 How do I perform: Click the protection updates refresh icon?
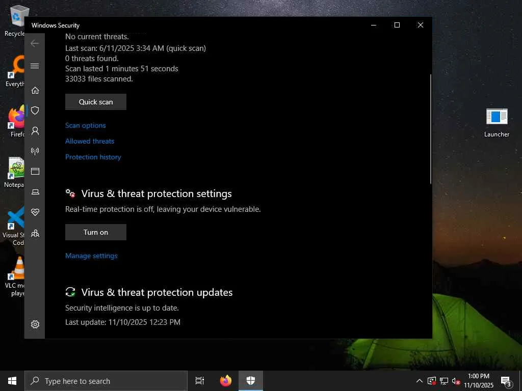[70, 292]
